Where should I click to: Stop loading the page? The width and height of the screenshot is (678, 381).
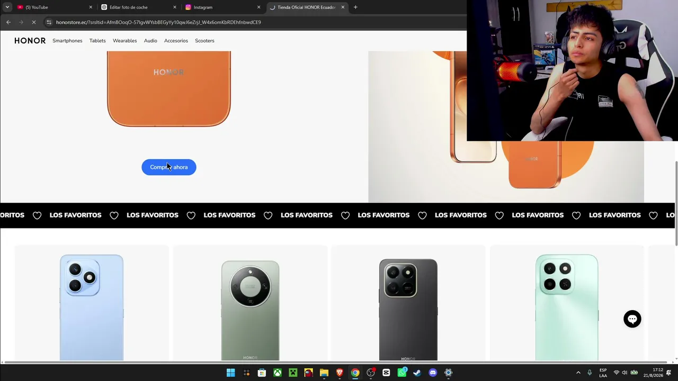tap(34, 22)
